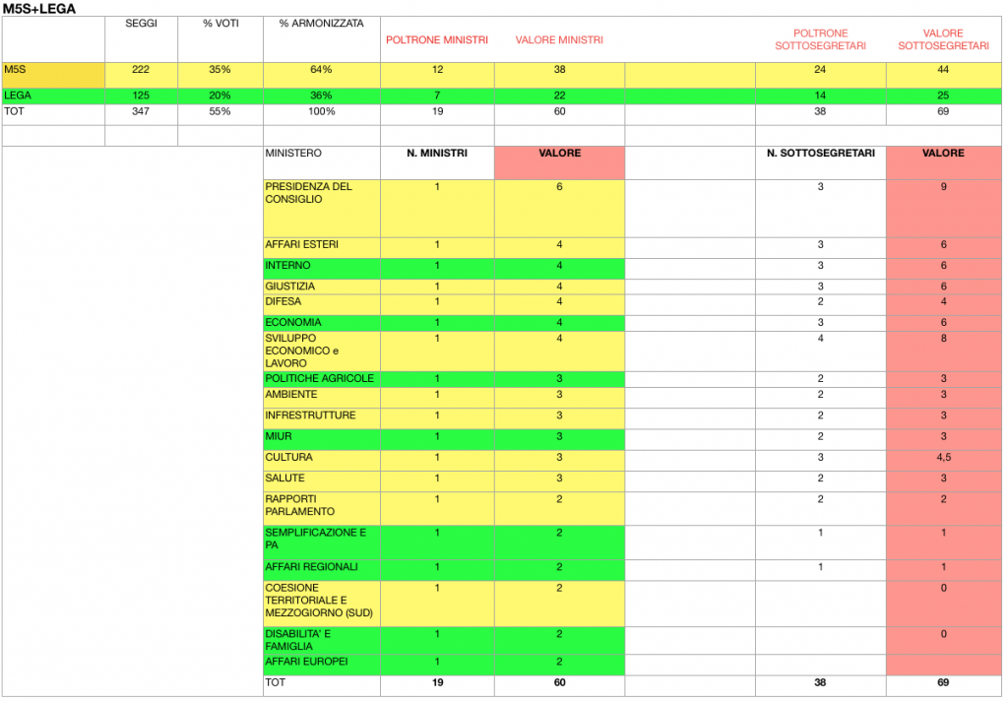Select the green LEGA row label
1008x701 pixels.
coord(53,96)
